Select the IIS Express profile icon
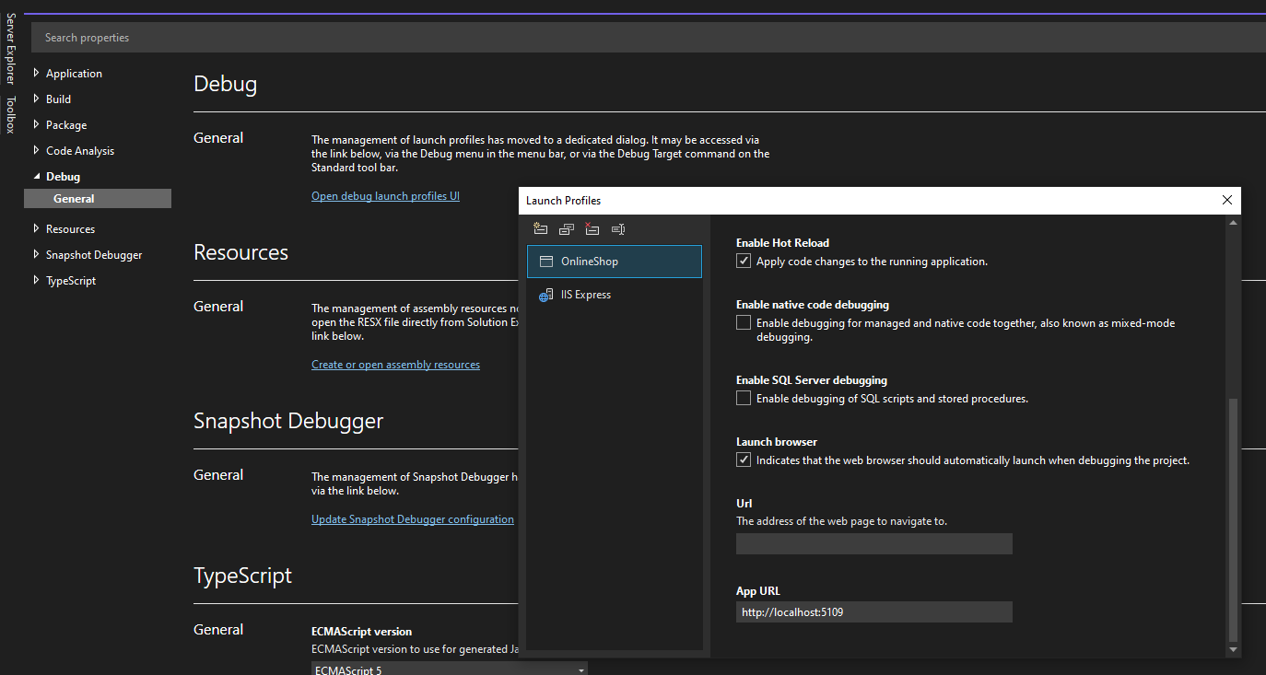This screenshot has height=675, width=1266. click(546, 295)
